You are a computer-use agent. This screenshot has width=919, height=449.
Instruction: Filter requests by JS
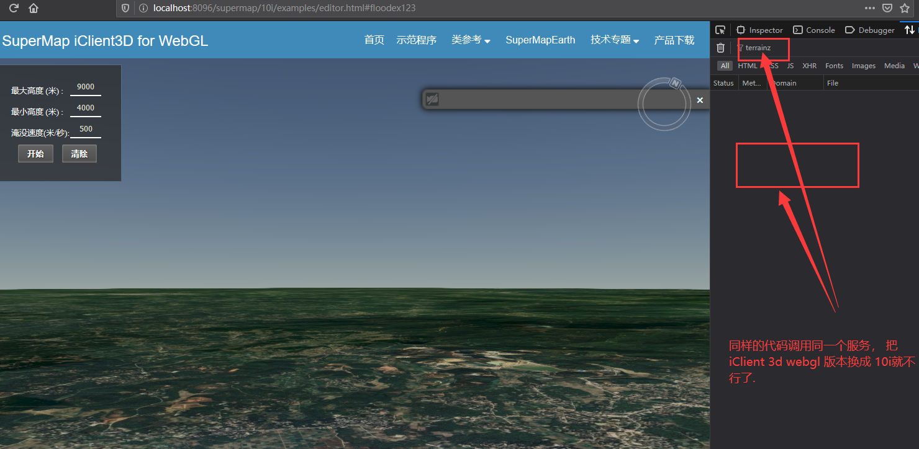pos(790,66)
